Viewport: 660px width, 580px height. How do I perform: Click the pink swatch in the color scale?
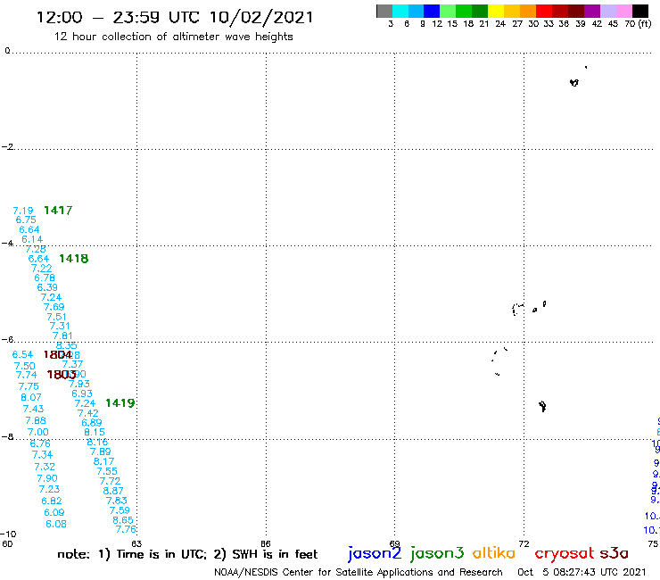[x=623, y=11]
